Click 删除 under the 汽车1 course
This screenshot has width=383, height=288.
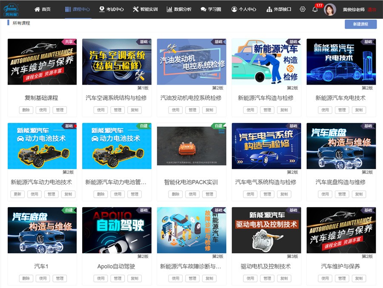(25, 278)
